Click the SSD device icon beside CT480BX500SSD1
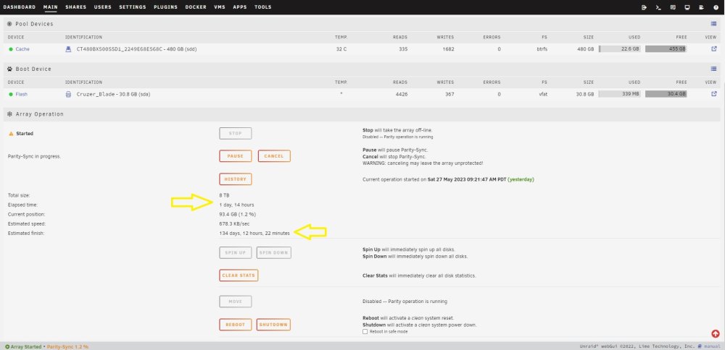The height and width of the screenshot is (350, 725). coord(68,49)
